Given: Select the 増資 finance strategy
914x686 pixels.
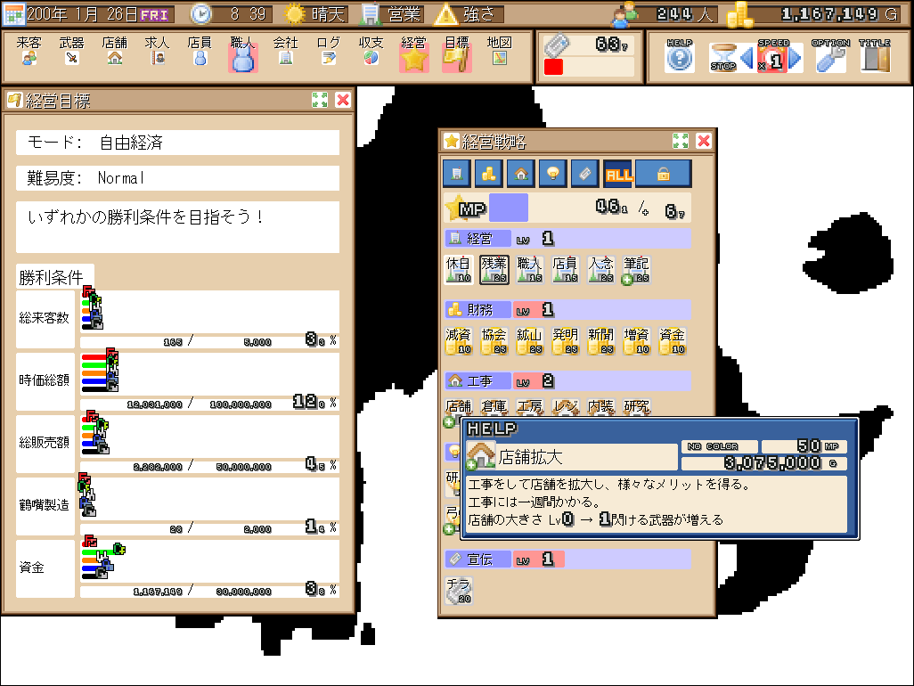Looking at the screenshot, I should pos(637,341).
